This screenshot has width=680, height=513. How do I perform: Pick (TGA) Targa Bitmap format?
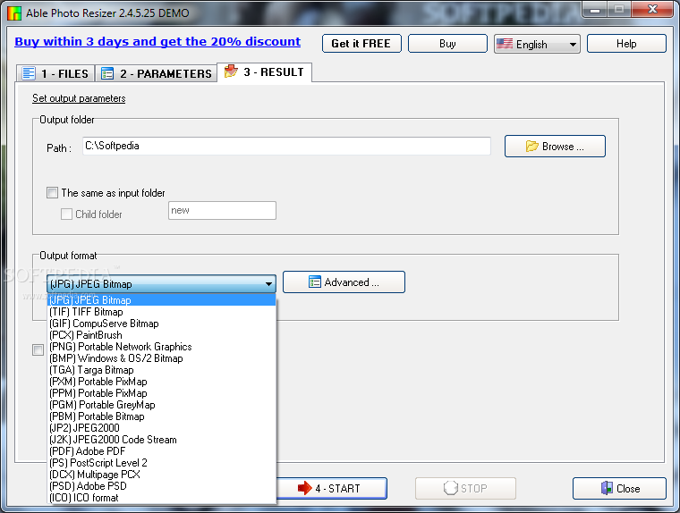tap(161, 370)
